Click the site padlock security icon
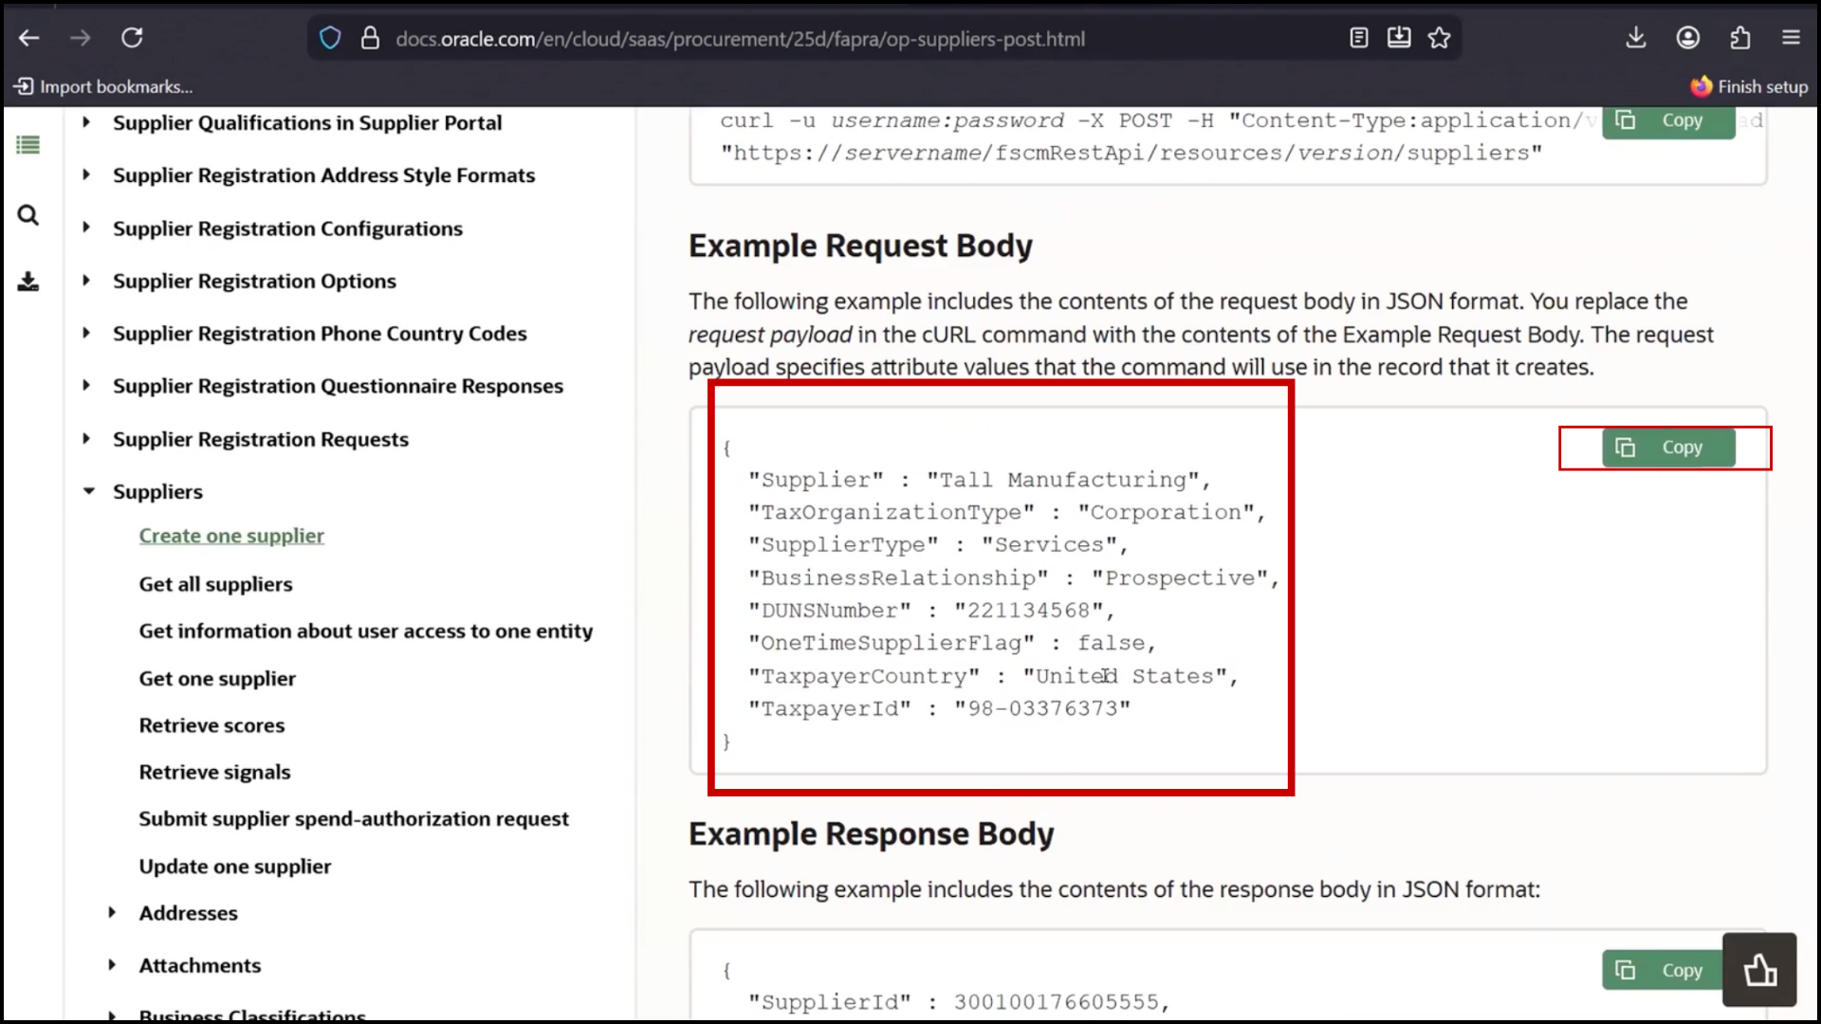 (x=371, y=38)
